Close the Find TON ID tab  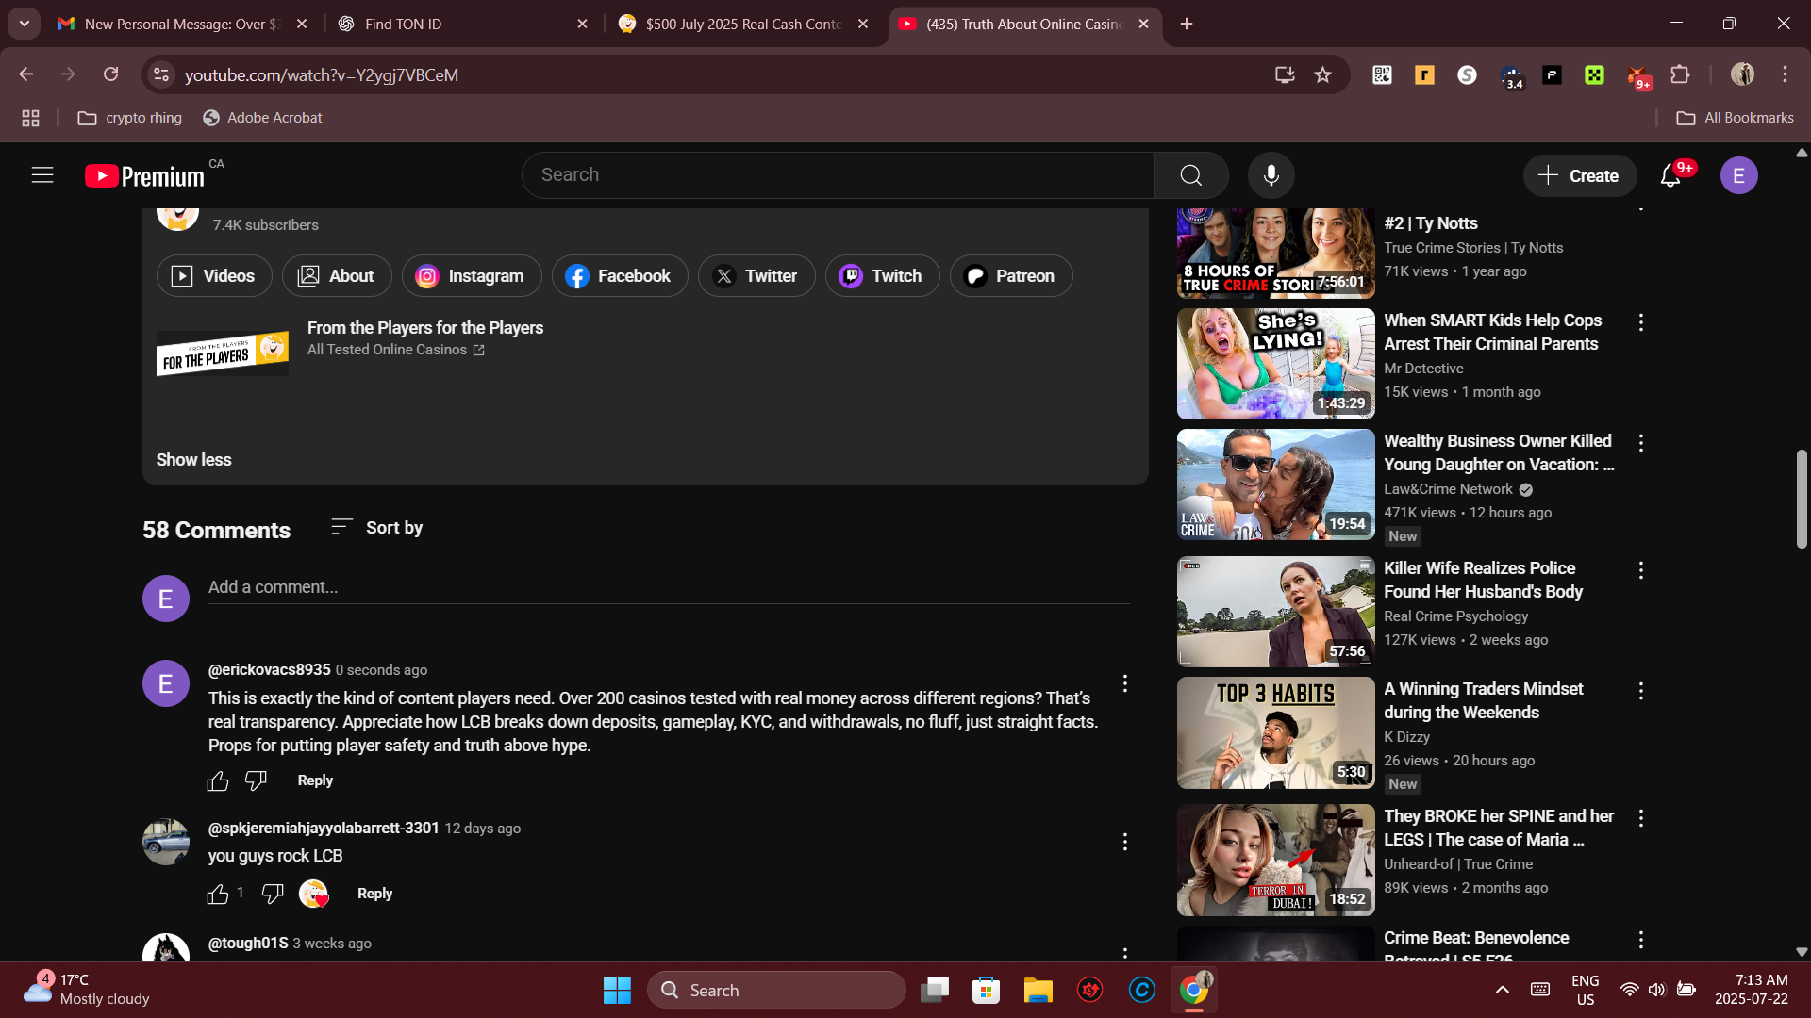tap(582, 24)
